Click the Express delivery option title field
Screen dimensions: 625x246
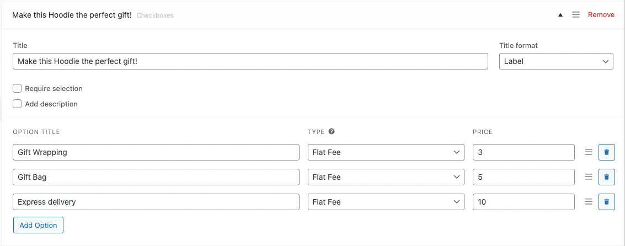(x=156, y=202)
